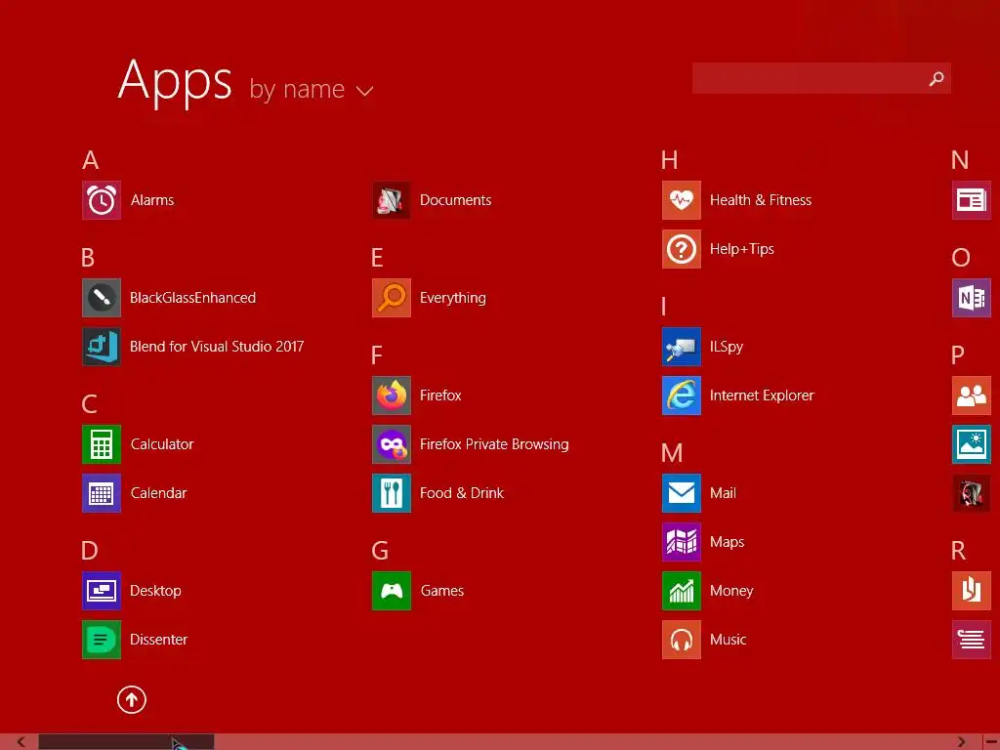The height and width of the screenshot is (750, 1000).
Task: Open the Help+Tips icon
Action: pyautogui.click(x=682, y=249)
